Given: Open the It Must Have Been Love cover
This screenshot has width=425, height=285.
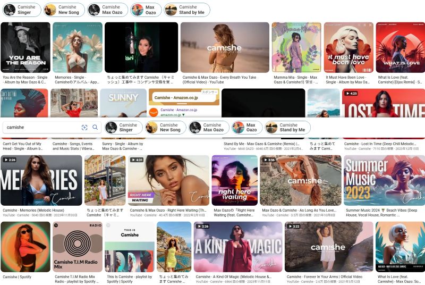Looking at the screenshot, I should click(348, 47).
